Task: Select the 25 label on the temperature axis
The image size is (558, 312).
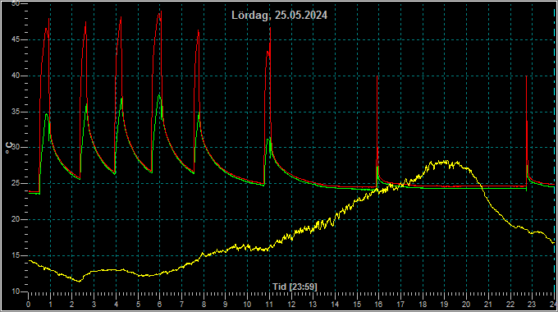Action: pos(16,183)
